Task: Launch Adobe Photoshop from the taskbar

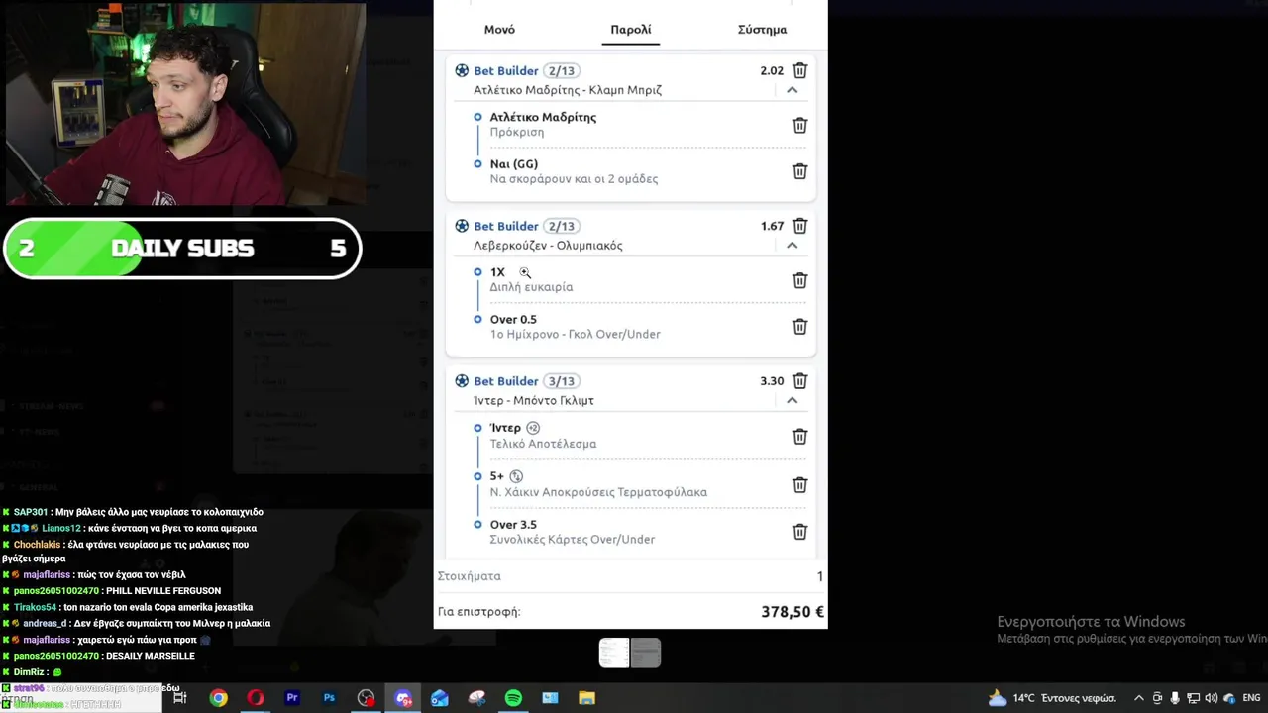Action: point(329,698)
